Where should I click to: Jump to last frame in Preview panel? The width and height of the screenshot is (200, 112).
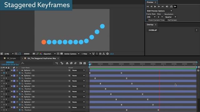163,7
